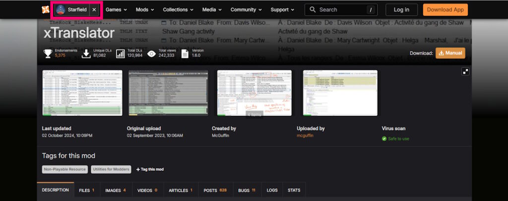
Task: Click the Total DLs value 120,984
Action: [135, 55]
